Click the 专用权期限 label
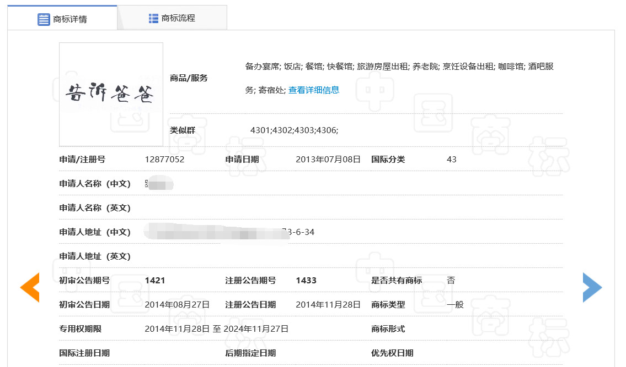 pyautogui.click(x=80, y=328)
